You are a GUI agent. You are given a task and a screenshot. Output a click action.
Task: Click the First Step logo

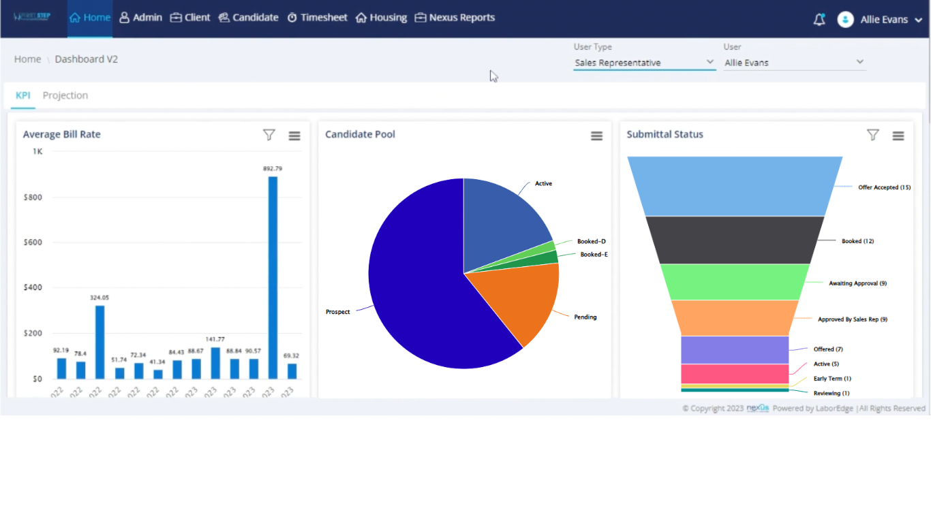tap(32, 17)
